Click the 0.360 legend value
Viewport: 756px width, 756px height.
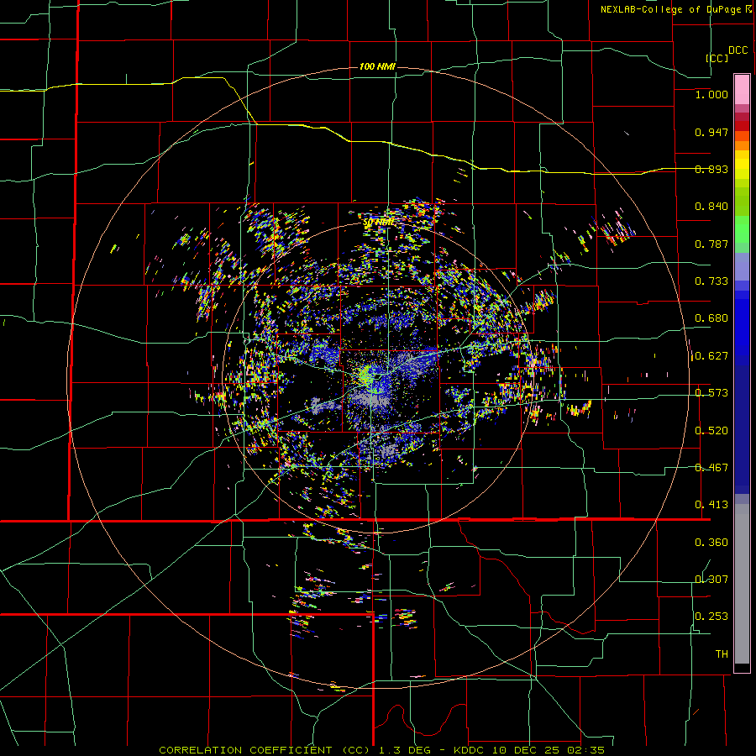pos(711,543)
